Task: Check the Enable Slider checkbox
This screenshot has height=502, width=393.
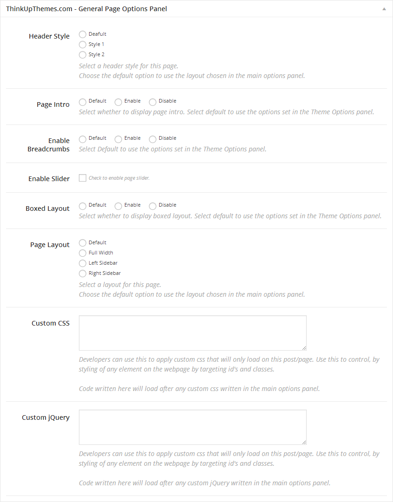Action: (x=83, y=178)
